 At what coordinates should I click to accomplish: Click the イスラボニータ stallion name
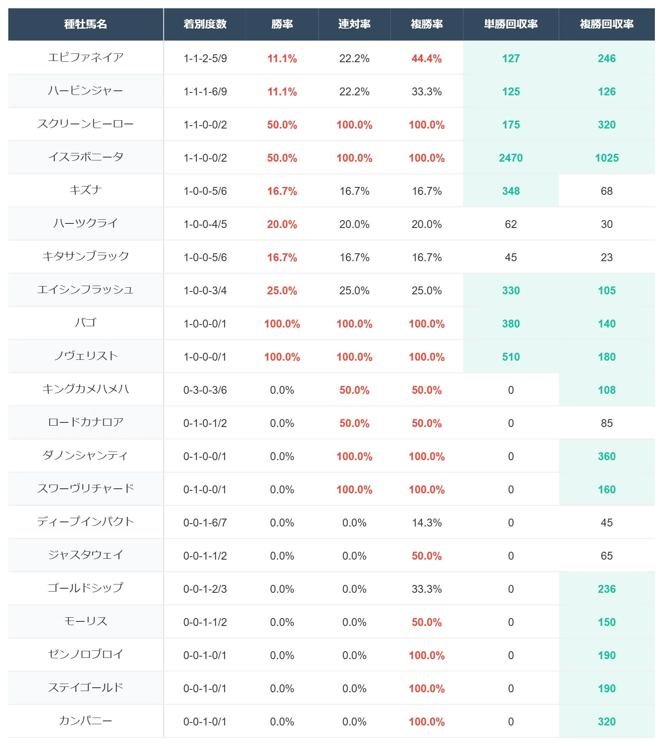(x=85, y=157)
